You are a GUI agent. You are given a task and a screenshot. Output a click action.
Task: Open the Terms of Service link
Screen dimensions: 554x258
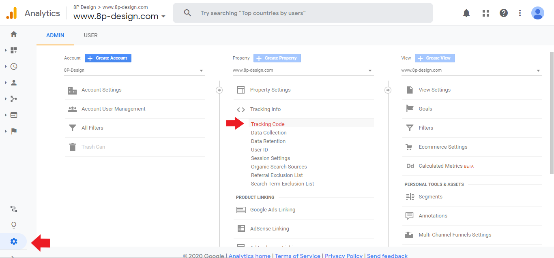298,256
